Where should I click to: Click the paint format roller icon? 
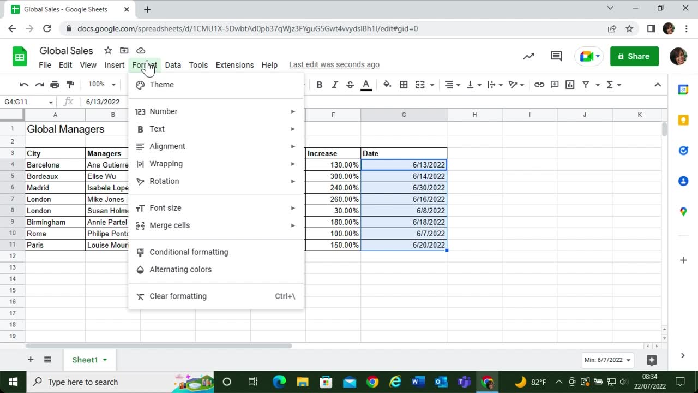70,85
